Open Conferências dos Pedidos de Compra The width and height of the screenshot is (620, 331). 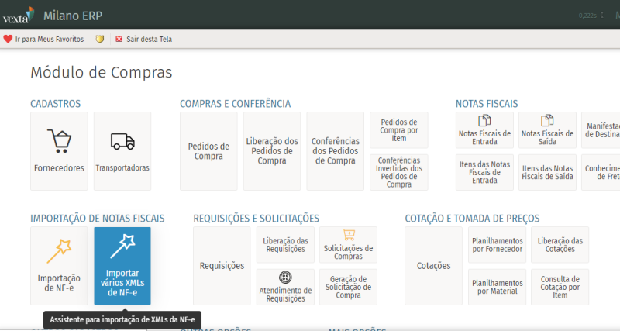click(x=335, y=151)
